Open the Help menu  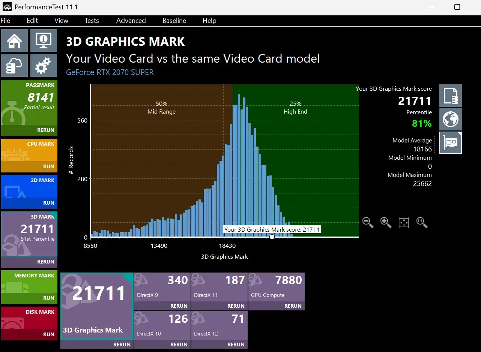pos(209,21)
